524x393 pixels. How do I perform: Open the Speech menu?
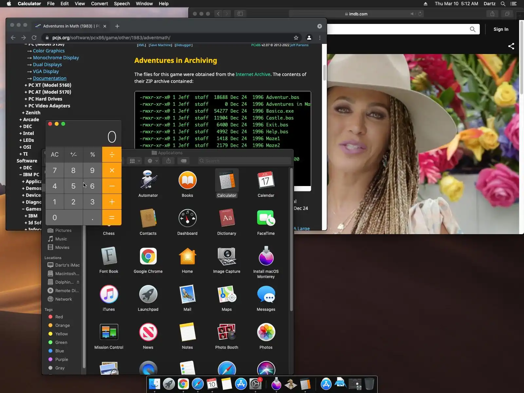(122, 4)
